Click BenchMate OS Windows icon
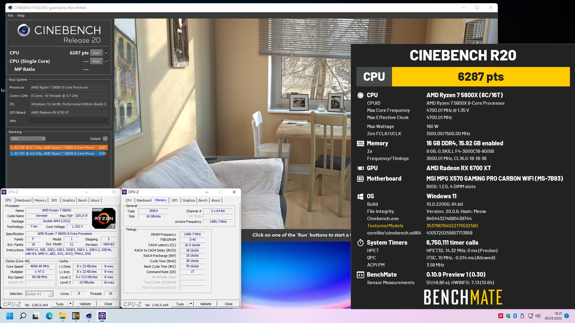This screenshot has width=575, height=323. pos(361,196)
